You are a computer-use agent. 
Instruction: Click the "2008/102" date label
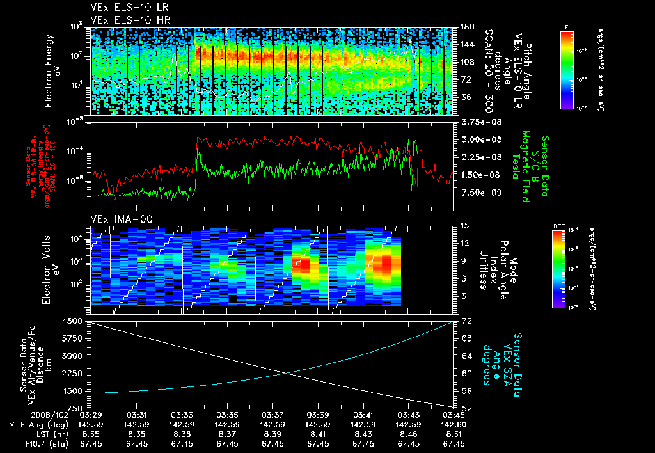click(x=49, y=415)
